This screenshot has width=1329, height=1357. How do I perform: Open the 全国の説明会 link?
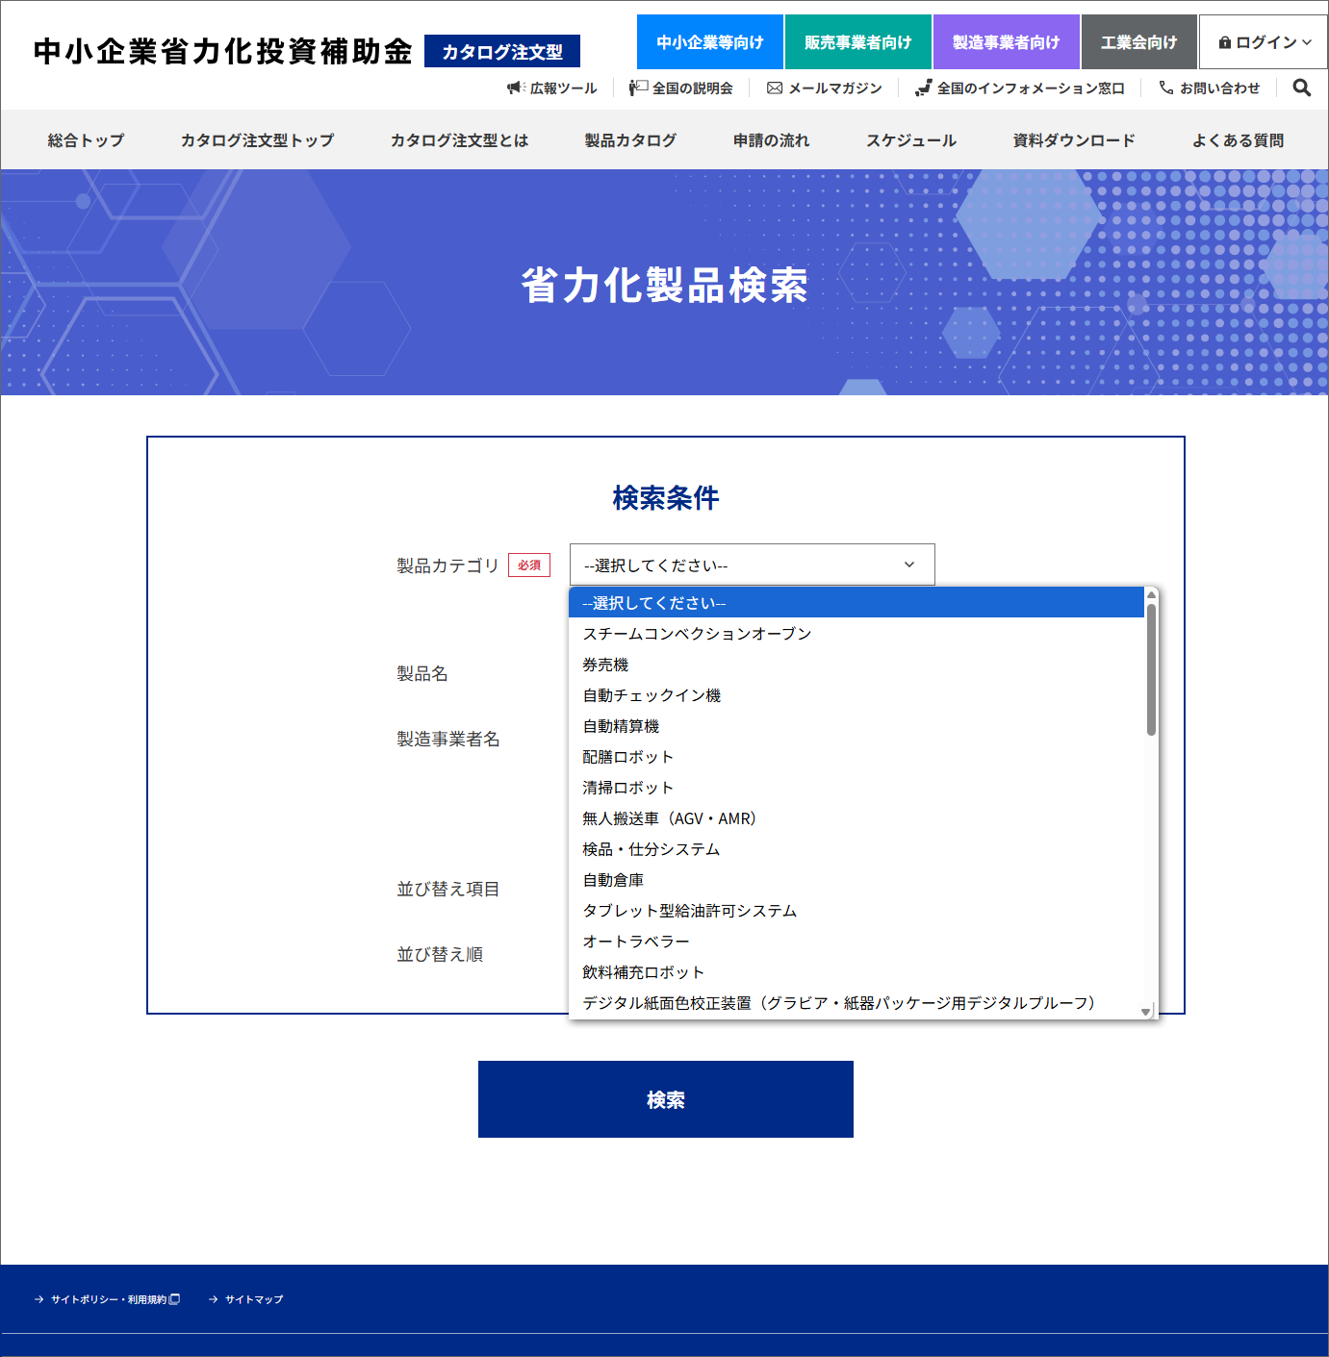coord(681,88)
